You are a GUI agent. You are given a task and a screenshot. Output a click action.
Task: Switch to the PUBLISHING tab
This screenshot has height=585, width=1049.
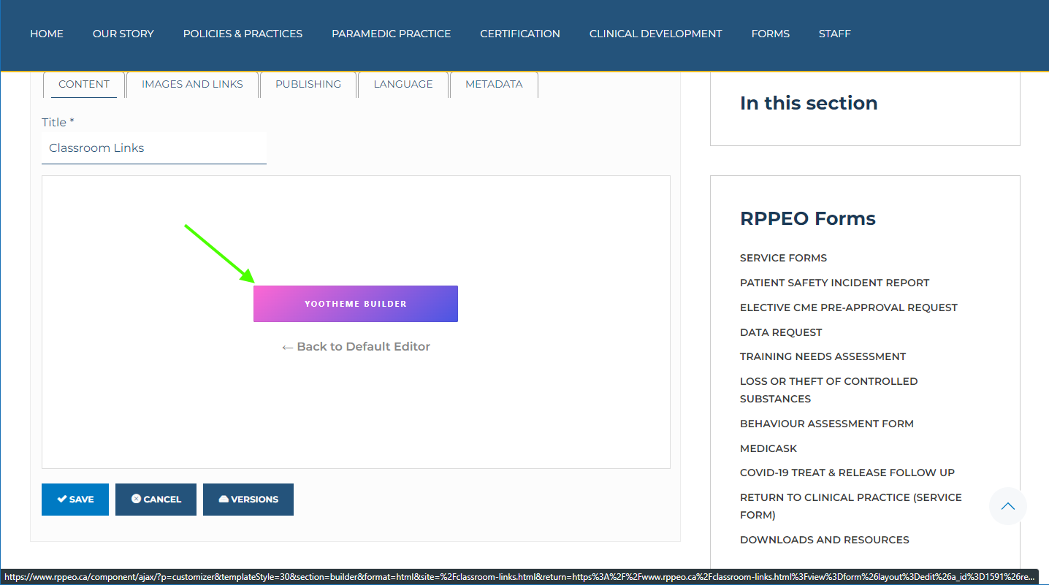308,84
